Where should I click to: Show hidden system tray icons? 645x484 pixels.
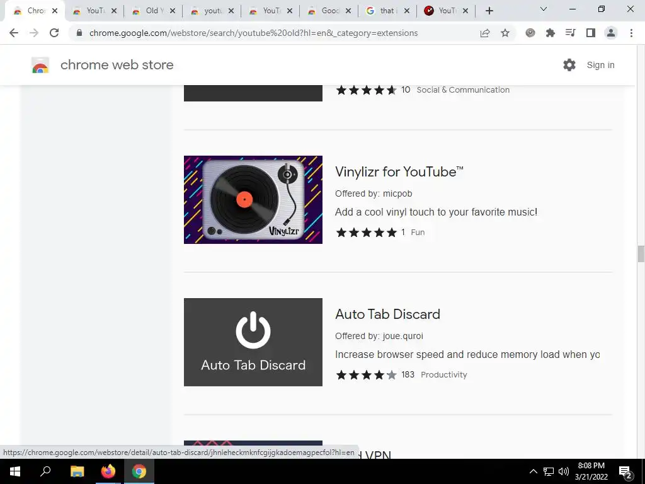click(x=533, y=471)
